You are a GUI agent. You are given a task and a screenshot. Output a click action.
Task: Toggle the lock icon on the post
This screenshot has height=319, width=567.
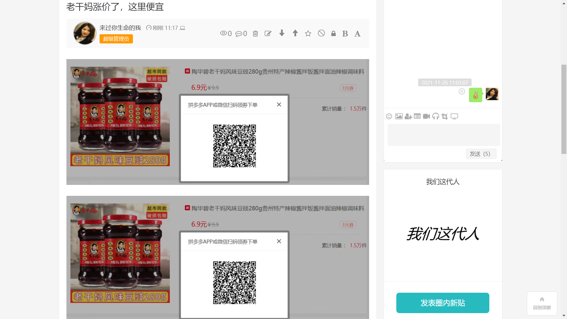[x=333, y=33]
